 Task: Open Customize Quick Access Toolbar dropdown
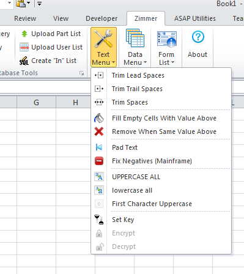[x=39, y=4]
